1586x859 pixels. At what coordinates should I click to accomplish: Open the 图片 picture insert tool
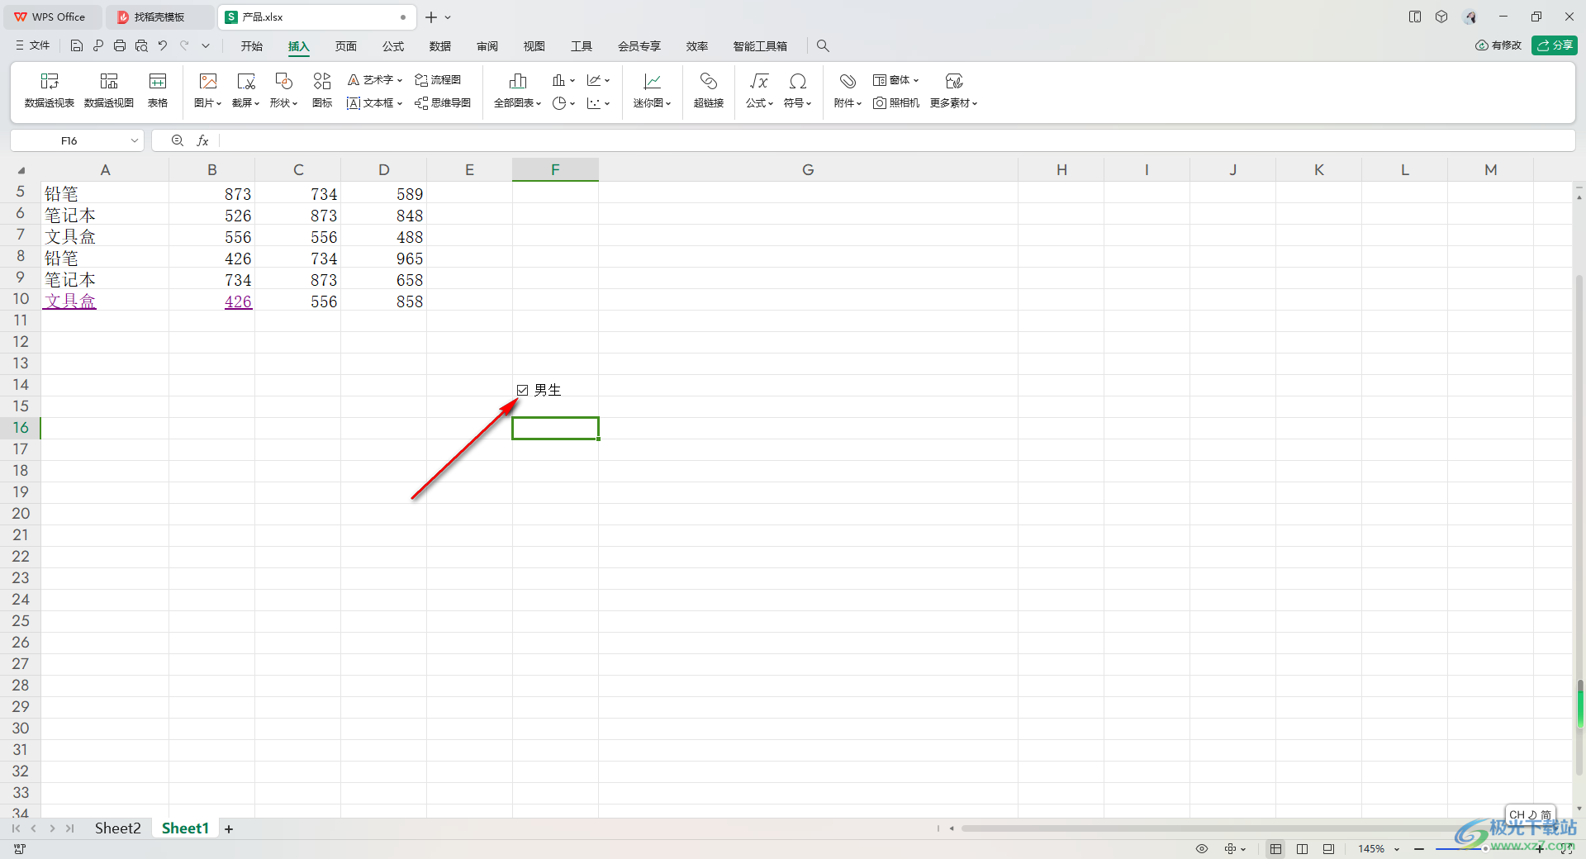click(x=208, y=90)
